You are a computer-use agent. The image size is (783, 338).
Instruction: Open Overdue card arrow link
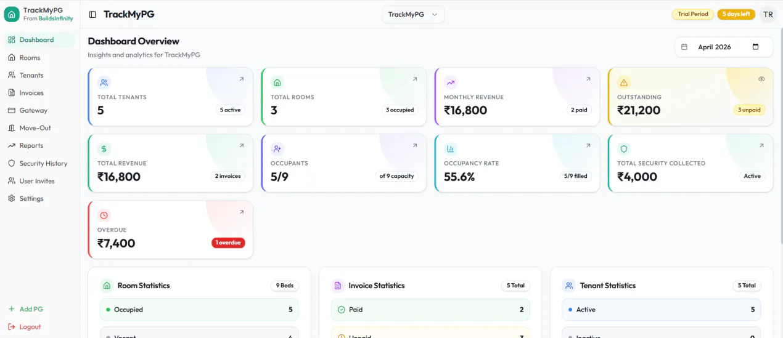click(x=241, y=212)
